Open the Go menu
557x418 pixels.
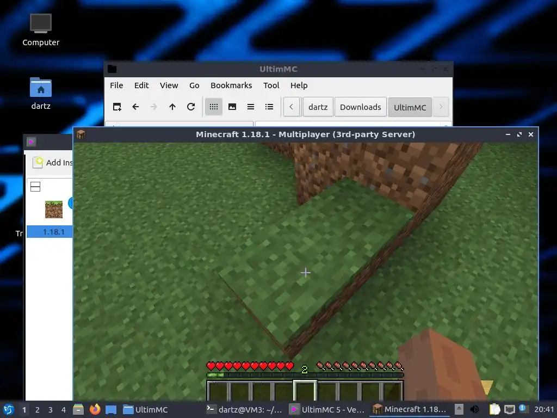tap(194, 85)
